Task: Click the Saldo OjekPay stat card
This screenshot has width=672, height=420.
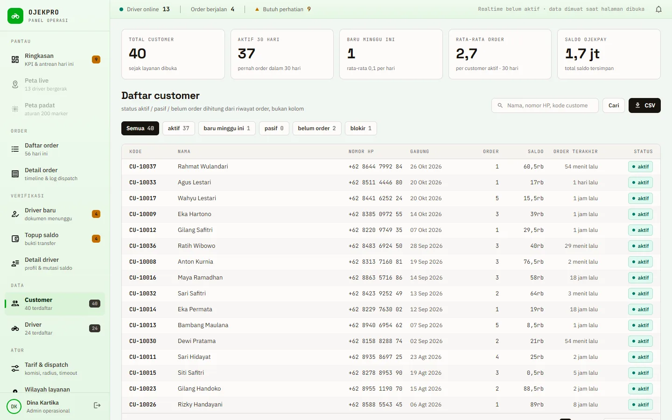Action: 609,54
